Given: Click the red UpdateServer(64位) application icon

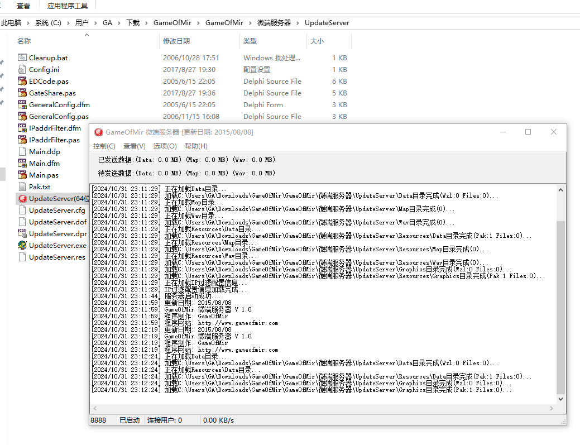Looking at the screenshot, I should (22, 199).
